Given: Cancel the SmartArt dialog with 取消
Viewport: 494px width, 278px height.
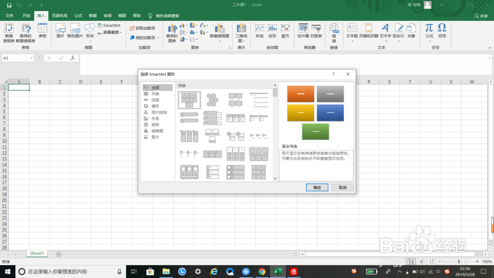Looking at the screenshot, I should 342,187.
